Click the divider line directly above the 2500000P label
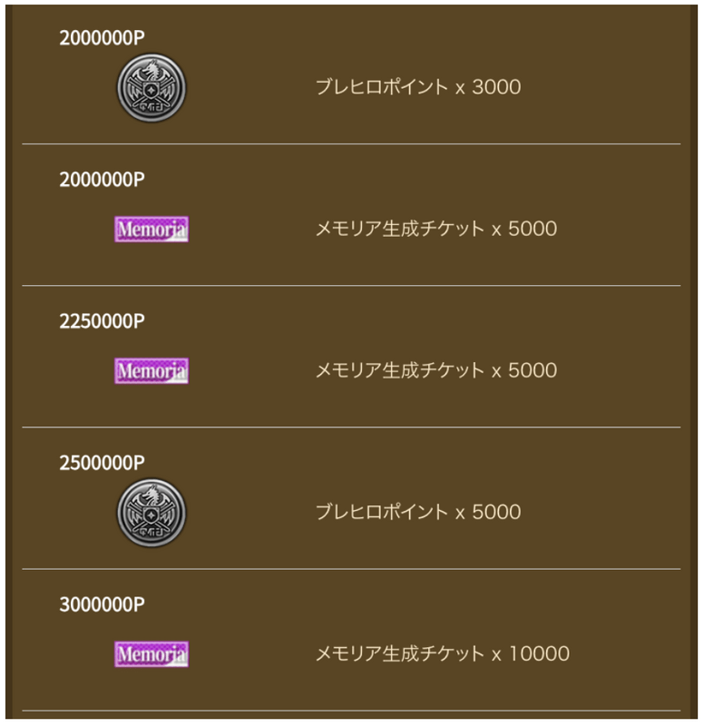Screen dimensions: 704x726 pos(351,427)
